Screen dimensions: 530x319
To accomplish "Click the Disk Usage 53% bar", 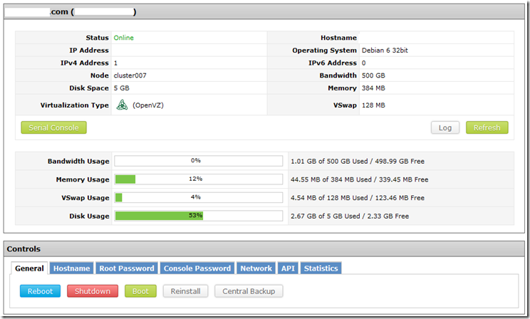I will (199, 216).
